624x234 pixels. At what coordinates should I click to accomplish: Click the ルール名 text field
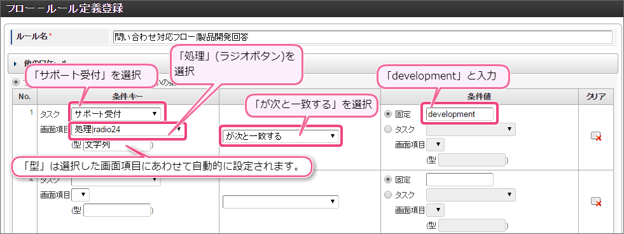(x=363, y=37)
